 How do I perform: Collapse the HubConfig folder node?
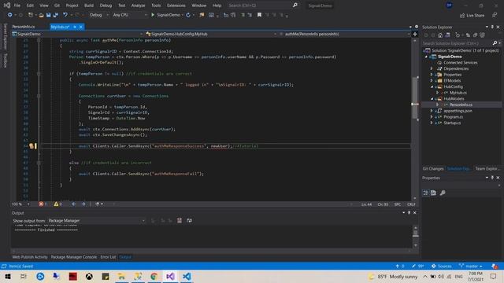point(432,86)
